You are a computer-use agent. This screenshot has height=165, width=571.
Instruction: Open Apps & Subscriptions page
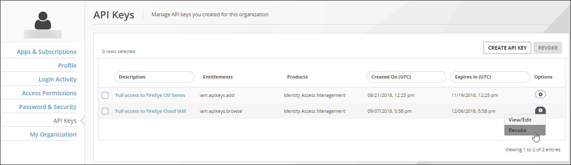tap(46, 52)
